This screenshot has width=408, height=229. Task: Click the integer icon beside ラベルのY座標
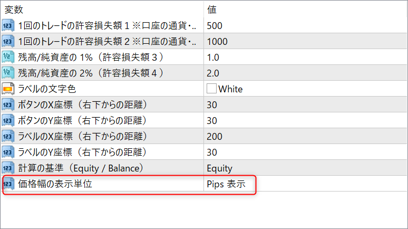8,152
